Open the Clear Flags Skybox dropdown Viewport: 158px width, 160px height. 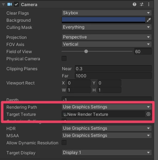pyautogui.click(x=107, y=13)
